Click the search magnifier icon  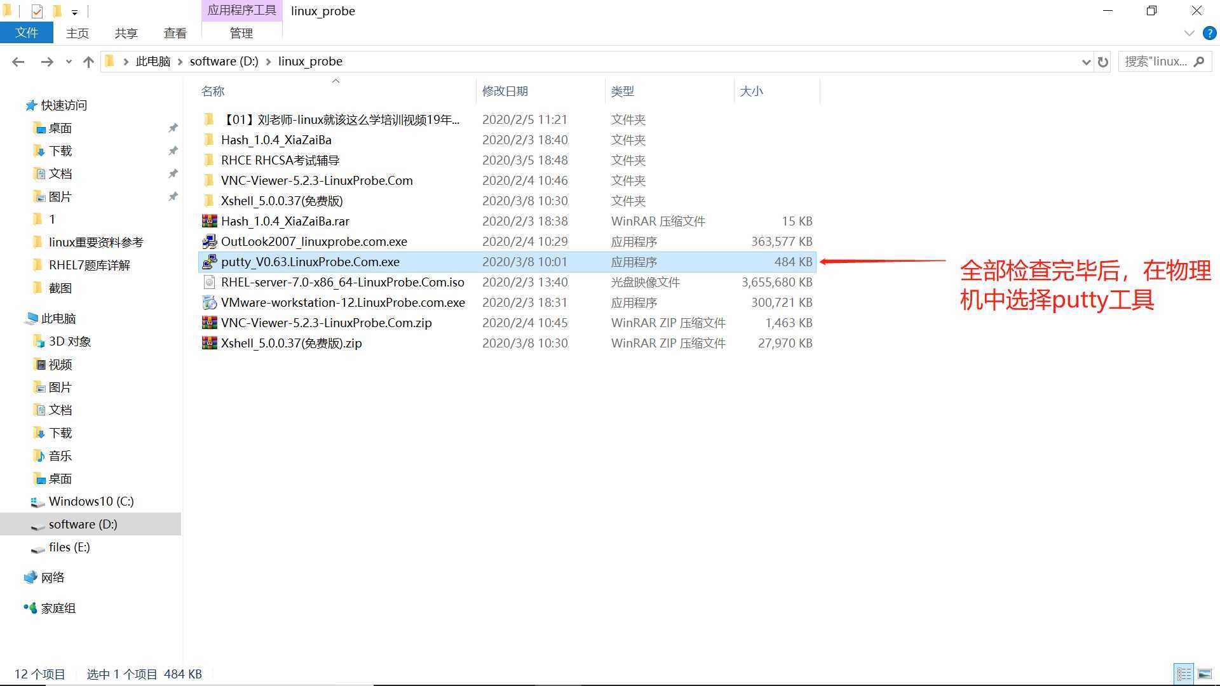pos(1199,62)
